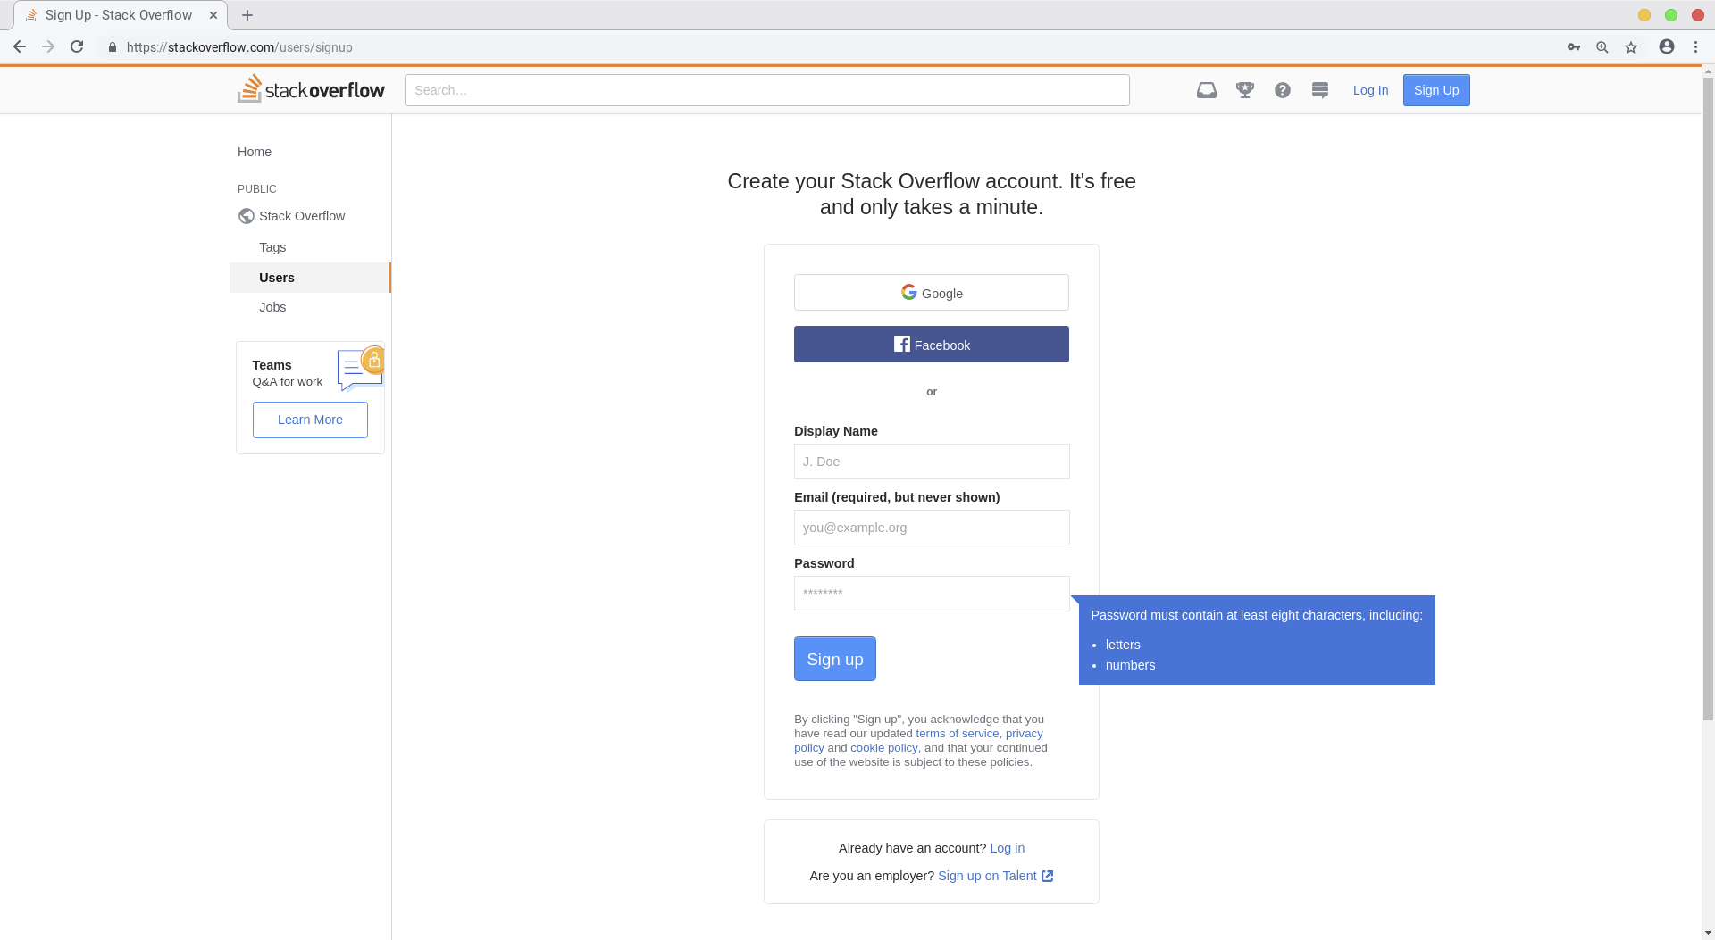Open the achievements trophy icon
1715x940 pixels.
point(1245,90)
